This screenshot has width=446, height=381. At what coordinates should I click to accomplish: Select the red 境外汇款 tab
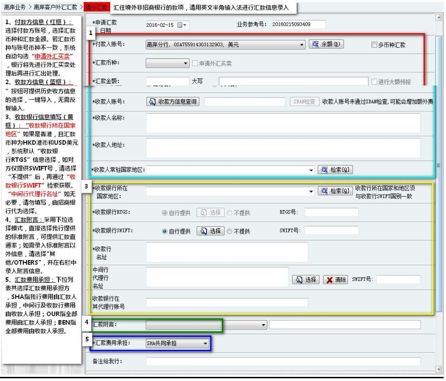coord(96,7)
